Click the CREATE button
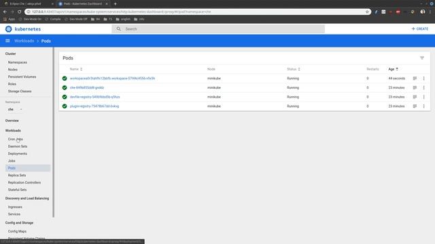Screen dimensions: 435x244 coord(420,28)
